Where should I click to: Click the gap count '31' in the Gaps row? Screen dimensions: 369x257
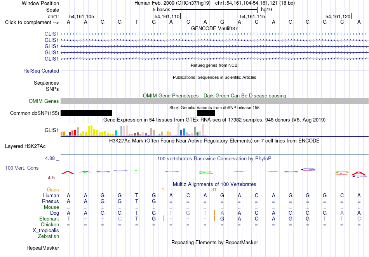click(x=214, y=189)
